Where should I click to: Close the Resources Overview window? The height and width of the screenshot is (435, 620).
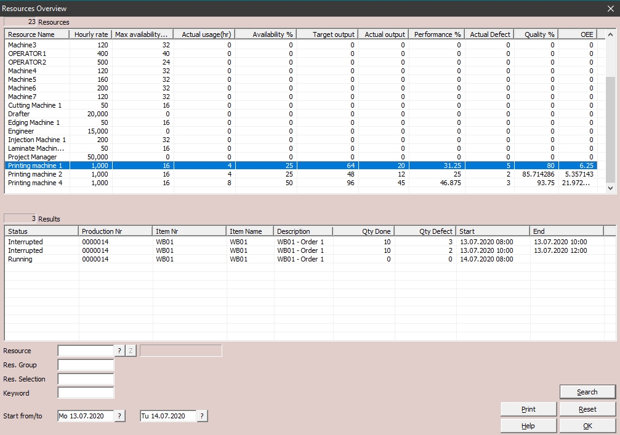pyautogui.click(x=610, y=9)
